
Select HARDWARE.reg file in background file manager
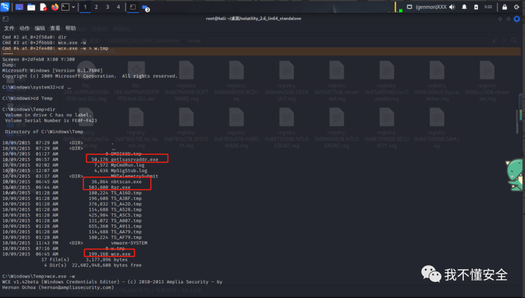(236, 129)
